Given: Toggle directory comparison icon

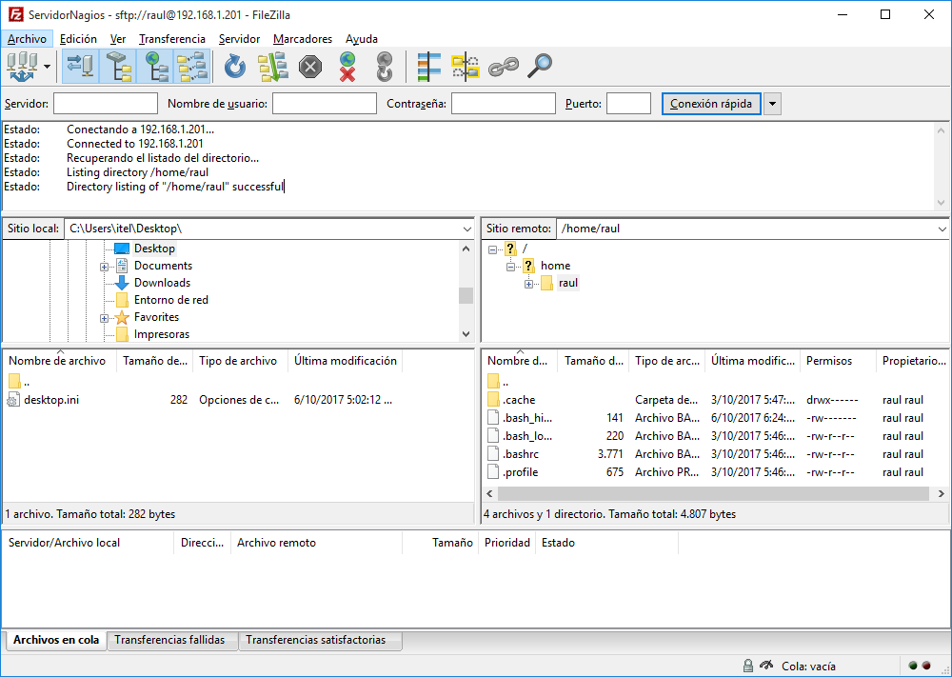Looking at the screenshot, I should point(466,67).
